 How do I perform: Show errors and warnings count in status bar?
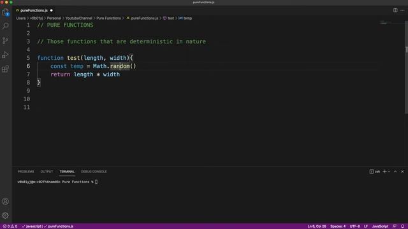coord(10,226)
